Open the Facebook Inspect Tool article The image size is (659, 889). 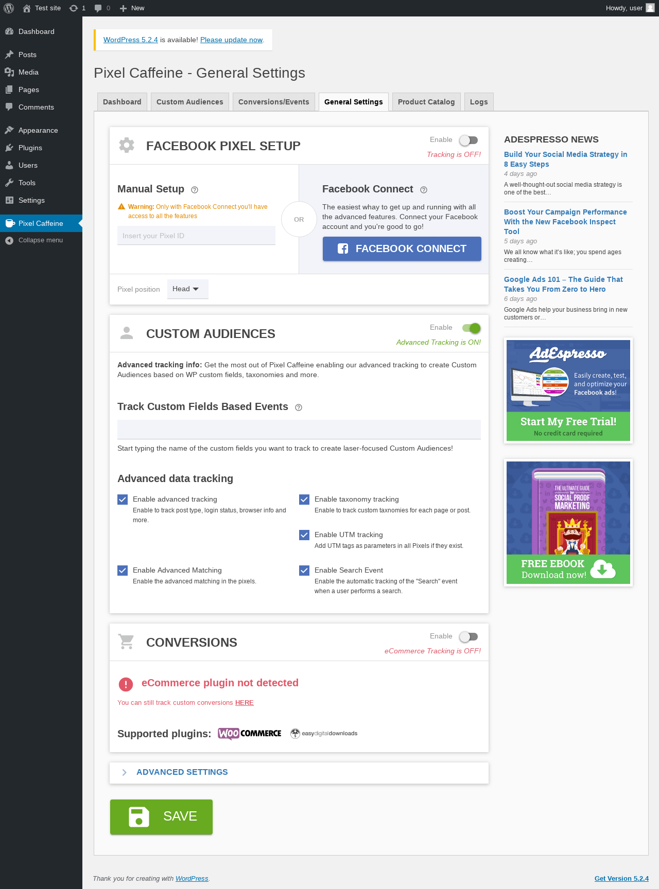click(x=565, y=222)
